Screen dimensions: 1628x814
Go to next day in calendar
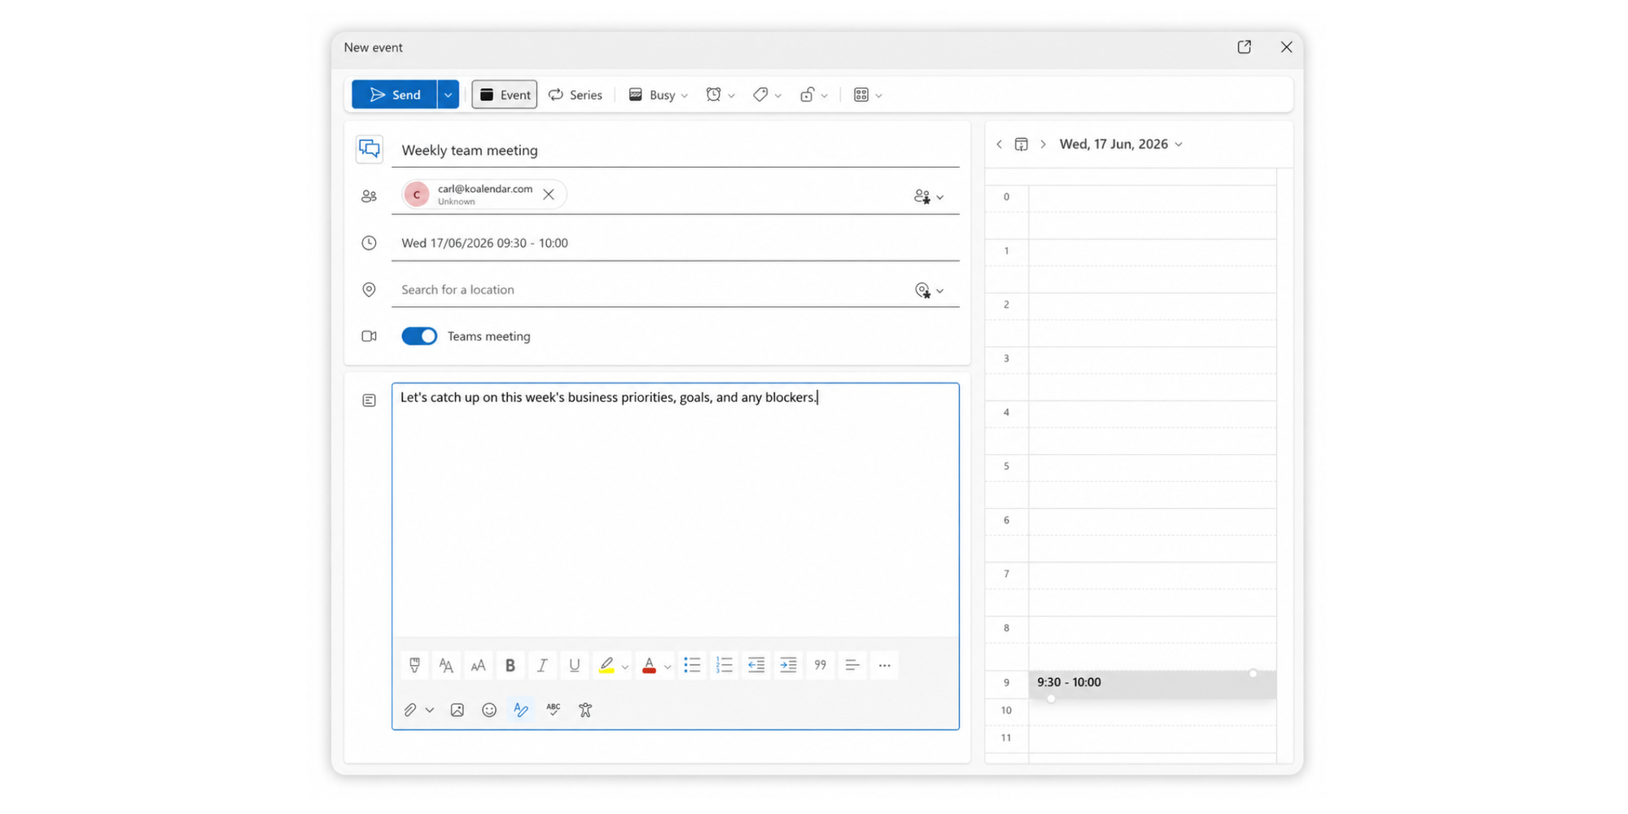coord(1043,144)
